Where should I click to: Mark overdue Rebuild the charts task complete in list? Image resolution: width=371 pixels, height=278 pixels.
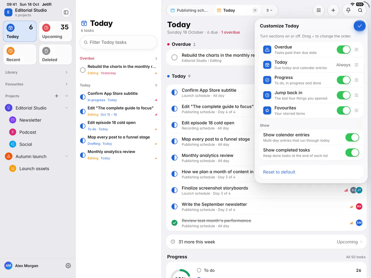point(83,70)
